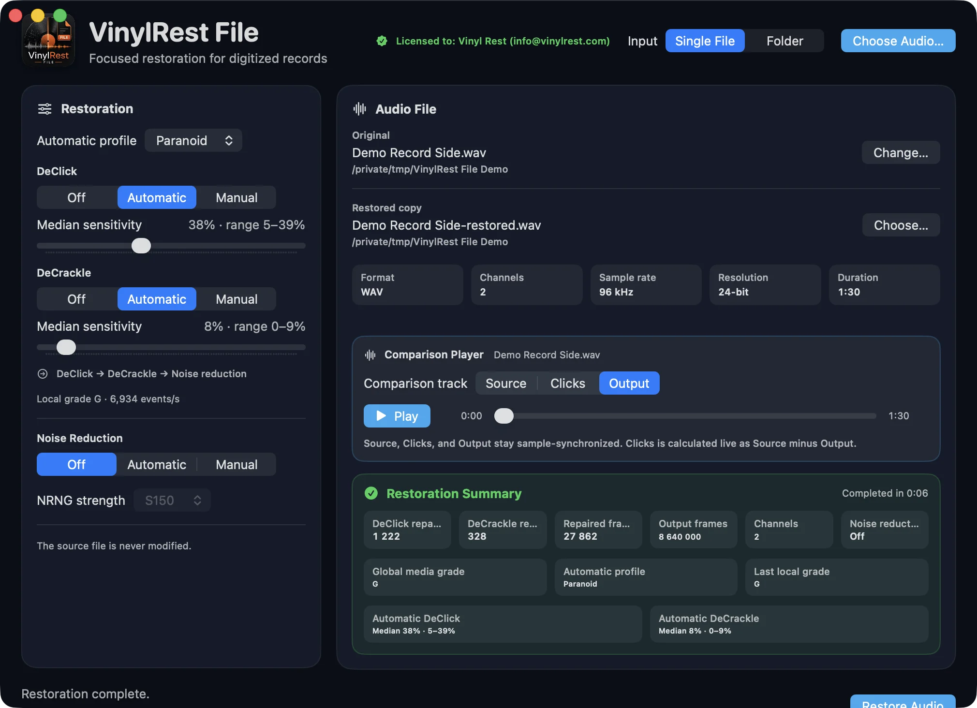Click the Choose Audio... button

click(x=898, y=41)
